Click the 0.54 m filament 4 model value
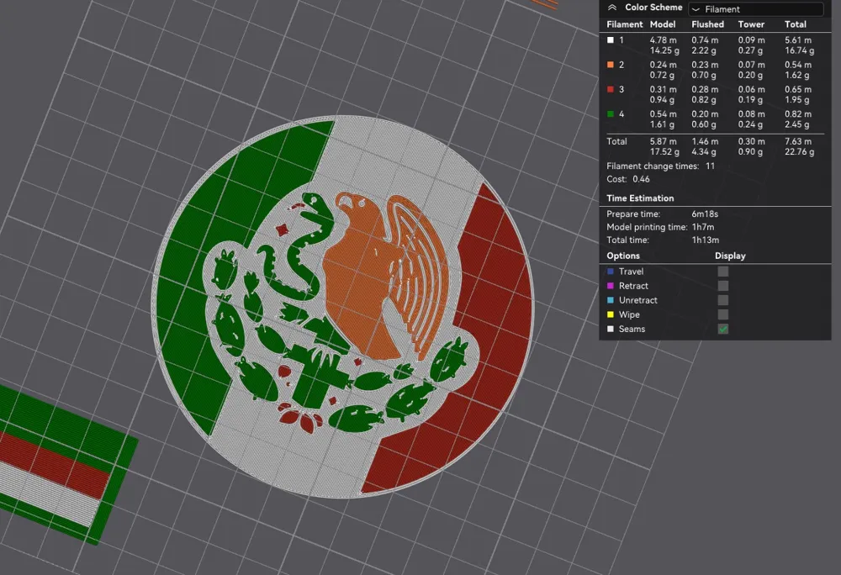The width and height of the screenshot is (841, 575). (x=663, y=114)
